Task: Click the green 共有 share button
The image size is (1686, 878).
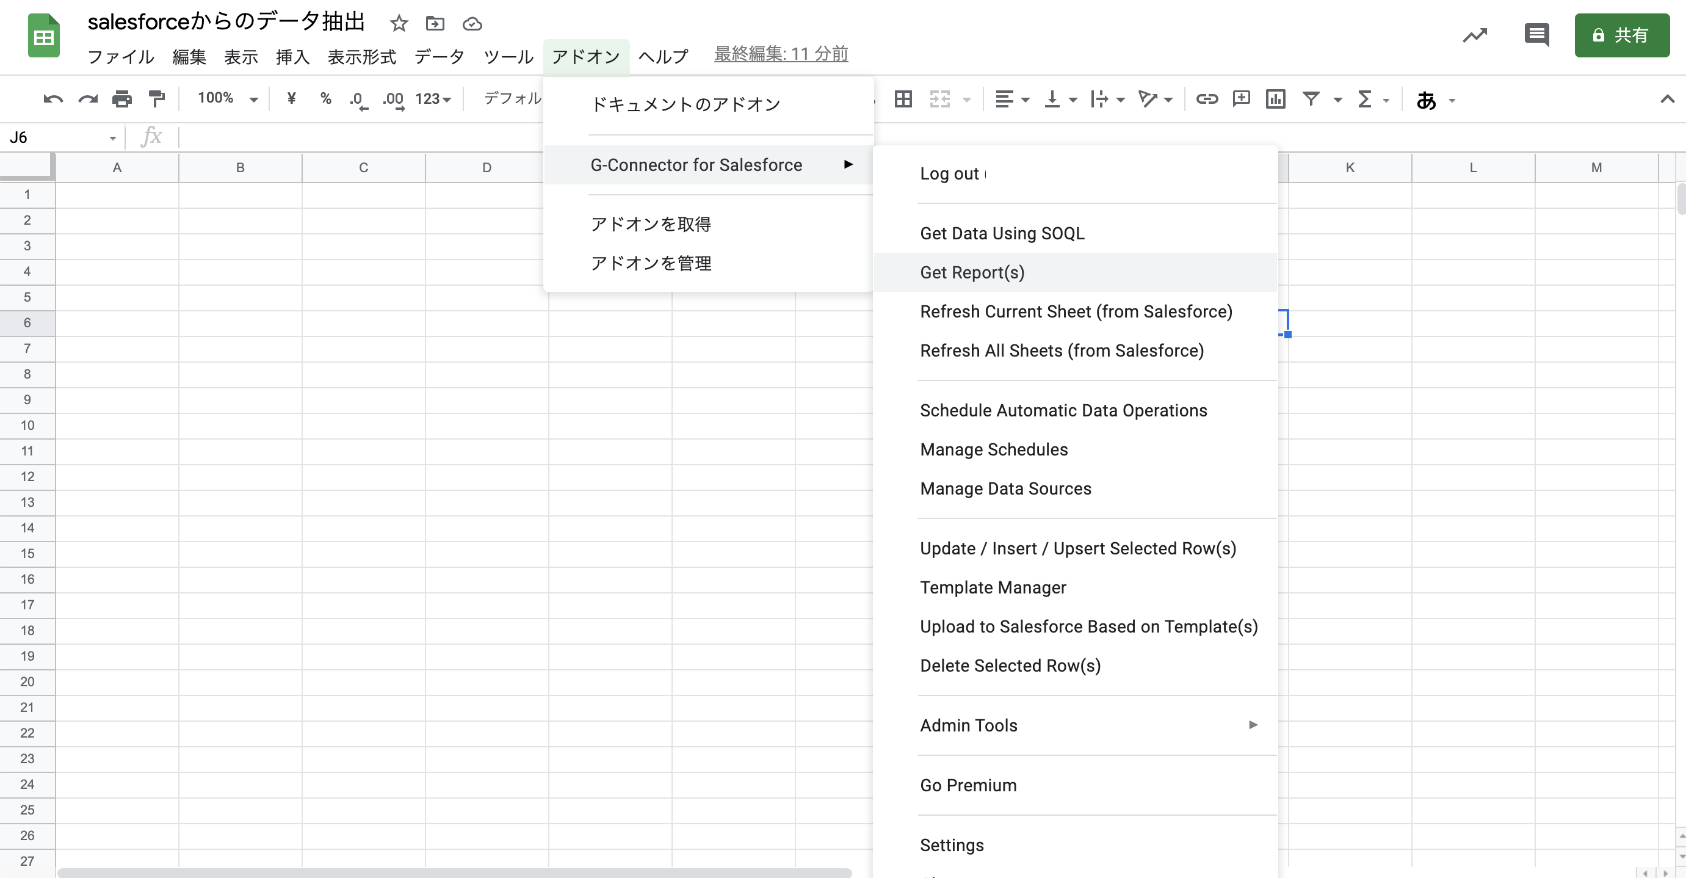Action: point(1621,35)
